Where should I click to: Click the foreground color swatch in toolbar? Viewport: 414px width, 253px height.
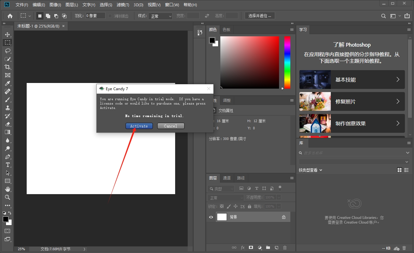(x=6, y=219)
